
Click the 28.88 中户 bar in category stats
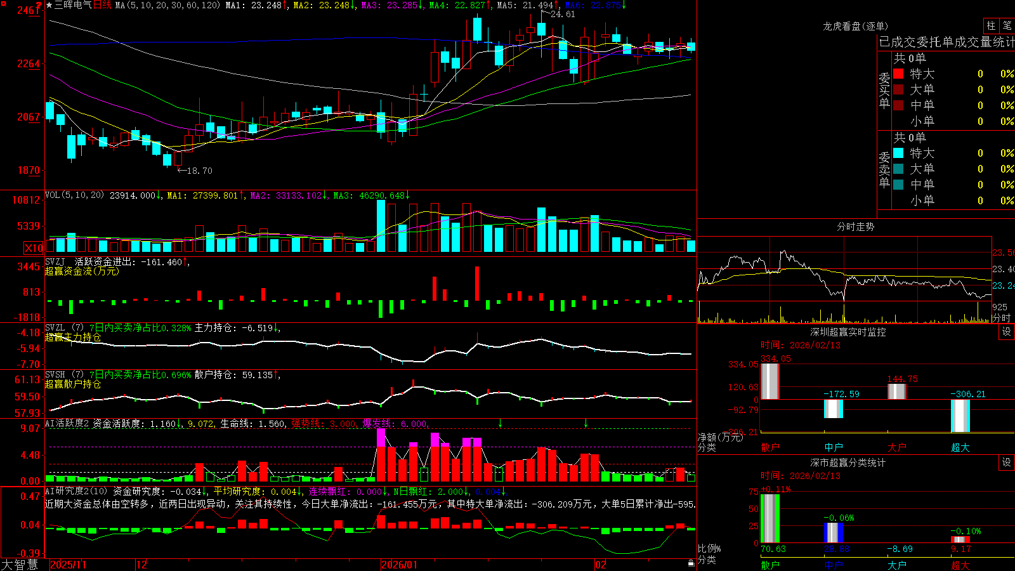[833, 533]
